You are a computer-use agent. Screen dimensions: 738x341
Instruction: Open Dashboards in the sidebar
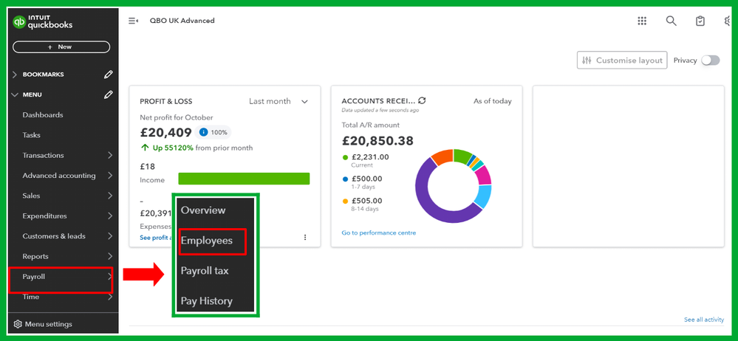pos(43,114)
